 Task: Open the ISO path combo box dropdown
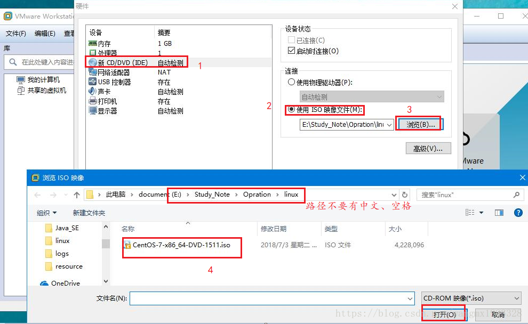click(x=389, y=125)
